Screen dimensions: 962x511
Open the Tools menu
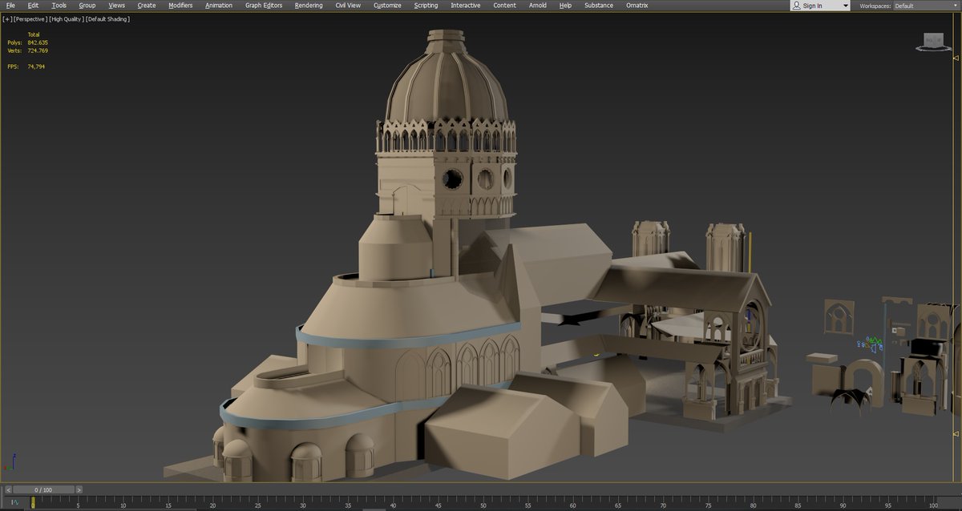pos(59,6)
